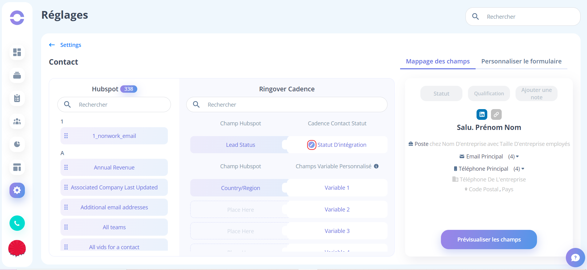Select the Additional email addresses field

tap(114, 207)
